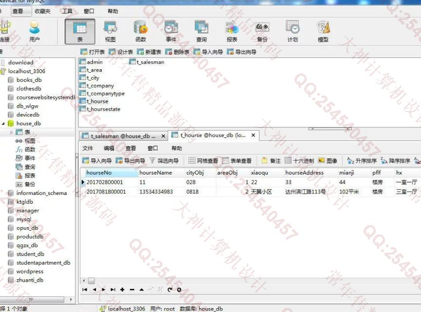
Task: Click 导出向导 in the object list toolbar
Action: pos(241,52)
